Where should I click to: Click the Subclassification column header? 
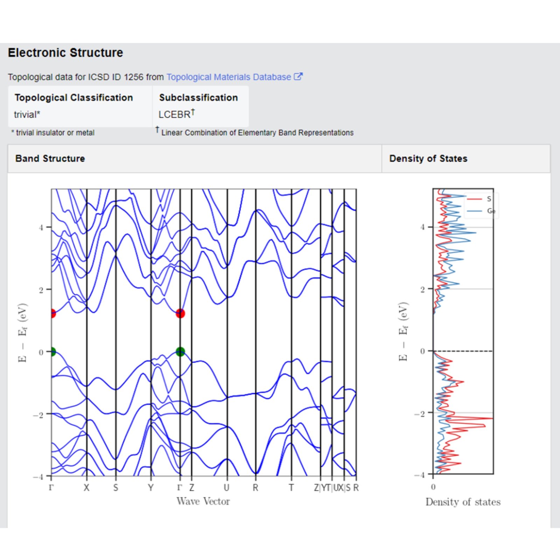(198, 98)
